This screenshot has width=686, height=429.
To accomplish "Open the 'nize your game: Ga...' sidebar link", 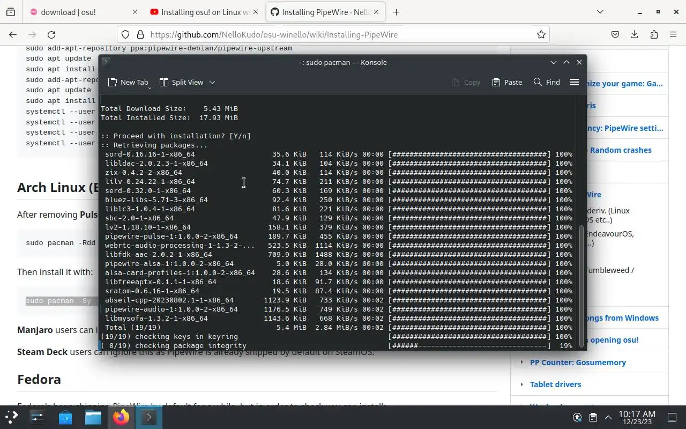I will click(x=625, y=84).
